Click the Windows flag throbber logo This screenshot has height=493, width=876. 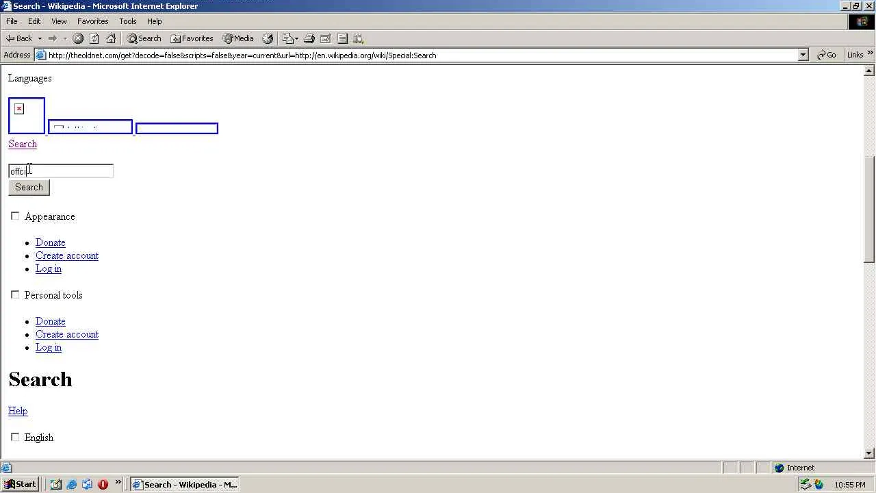pyautogui.click(x=862, y=22)
